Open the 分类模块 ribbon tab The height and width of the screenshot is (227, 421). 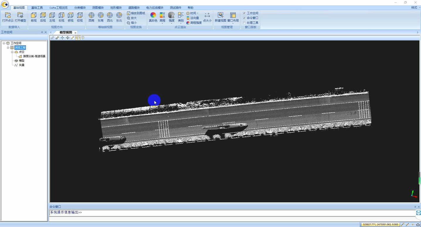click(80, 8)
